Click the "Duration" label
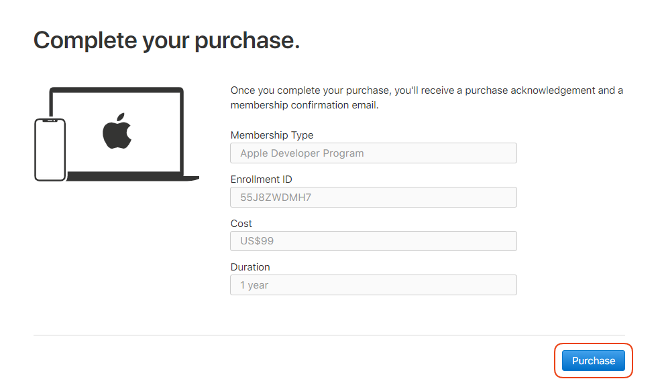 [x=250, y=267]
